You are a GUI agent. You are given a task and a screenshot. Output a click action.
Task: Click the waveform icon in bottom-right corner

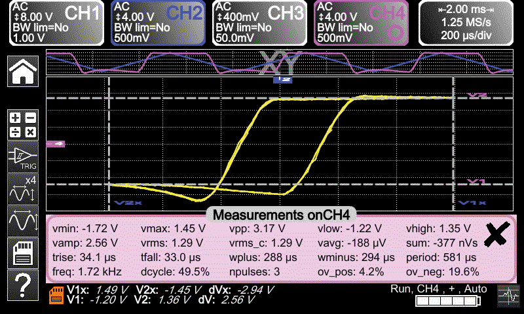pyautogui.click(x=506, y=296)
